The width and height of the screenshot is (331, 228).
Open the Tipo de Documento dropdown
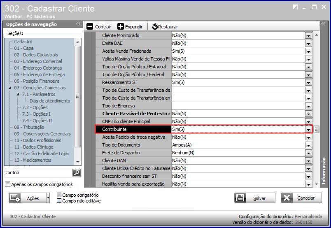pos(308,145)
